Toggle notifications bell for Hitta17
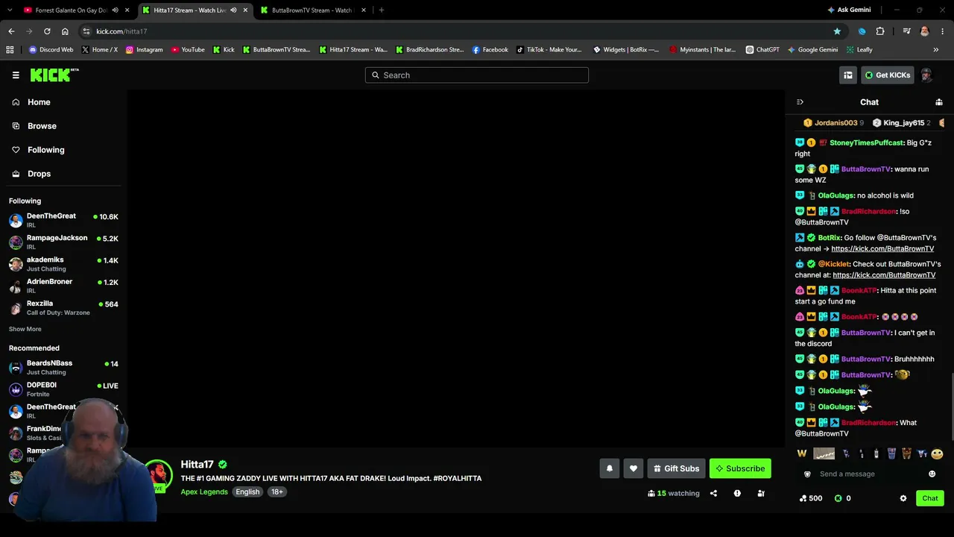954x537 pixels. pyautogui.click(x=610, y=468)
